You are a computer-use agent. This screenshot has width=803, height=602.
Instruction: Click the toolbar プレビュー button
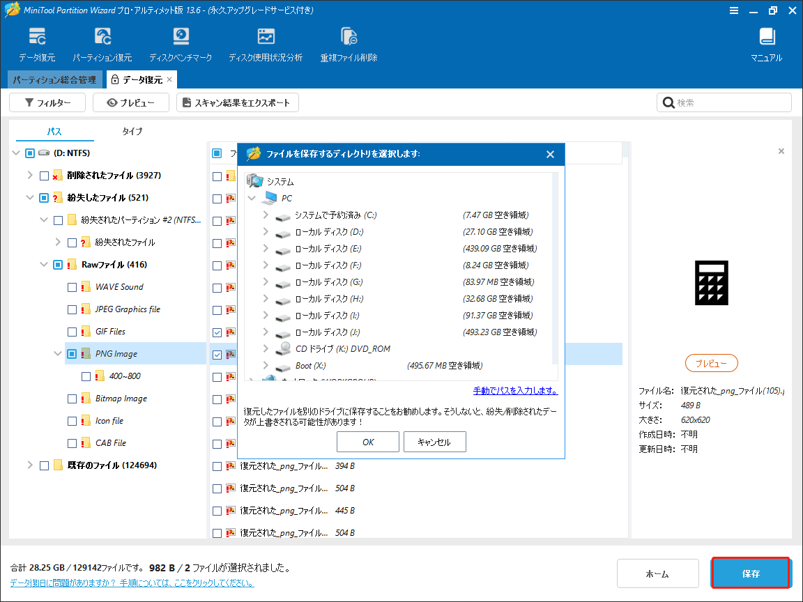(x=130, y=102)
